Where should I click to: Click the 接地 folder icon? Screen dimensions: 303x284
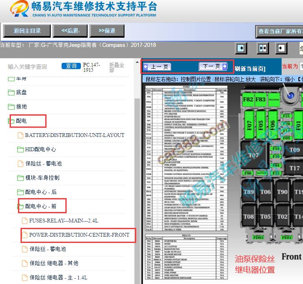pos(11,107)
